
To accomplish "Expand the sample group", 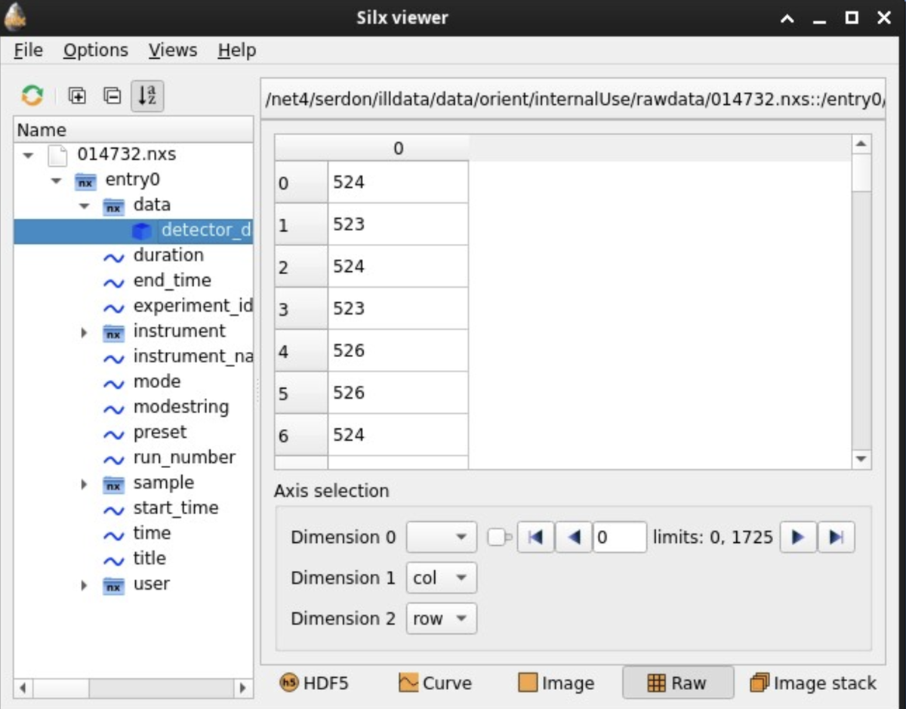I will click(85, 484).
